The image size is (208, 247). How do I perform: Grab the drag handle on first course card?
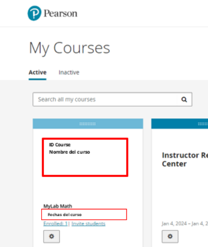click(x=88, y=124)
